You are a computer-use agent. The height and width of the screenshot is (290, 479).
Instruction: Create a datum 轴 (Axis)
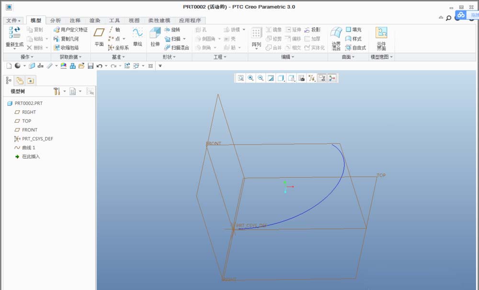tap(114, 30)
